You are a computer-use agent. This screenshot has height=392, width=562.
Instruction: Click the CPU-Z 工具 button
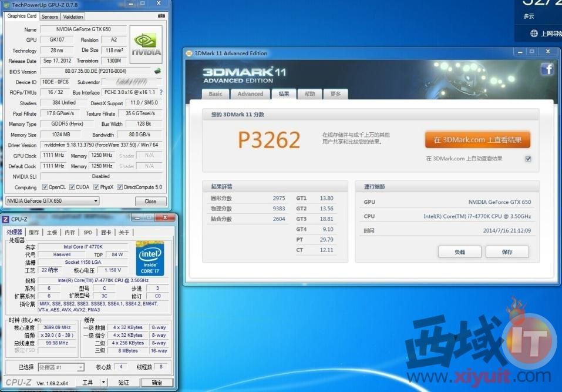coord(88,383)
